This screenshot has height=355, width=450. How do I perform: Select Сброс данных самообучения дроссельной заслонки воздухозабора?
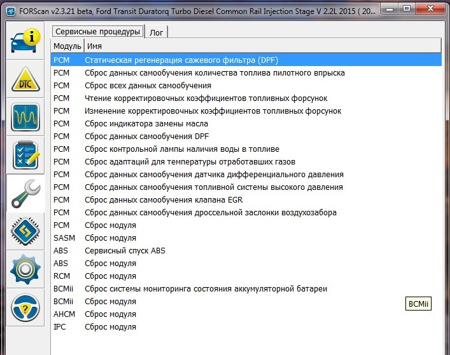(246, 213)
